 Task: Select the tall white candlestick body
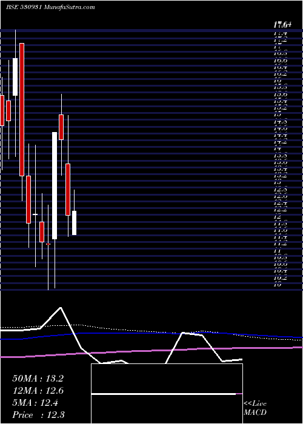(55, 185)
